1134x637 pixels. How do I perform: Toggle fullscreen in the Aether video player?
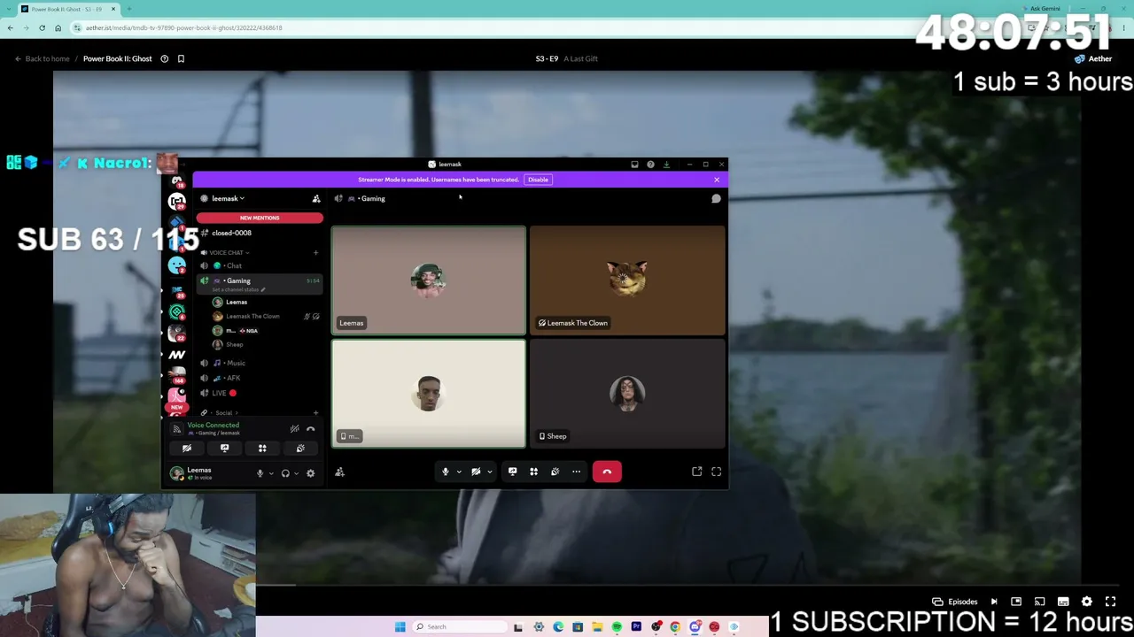click(1110, 602)
